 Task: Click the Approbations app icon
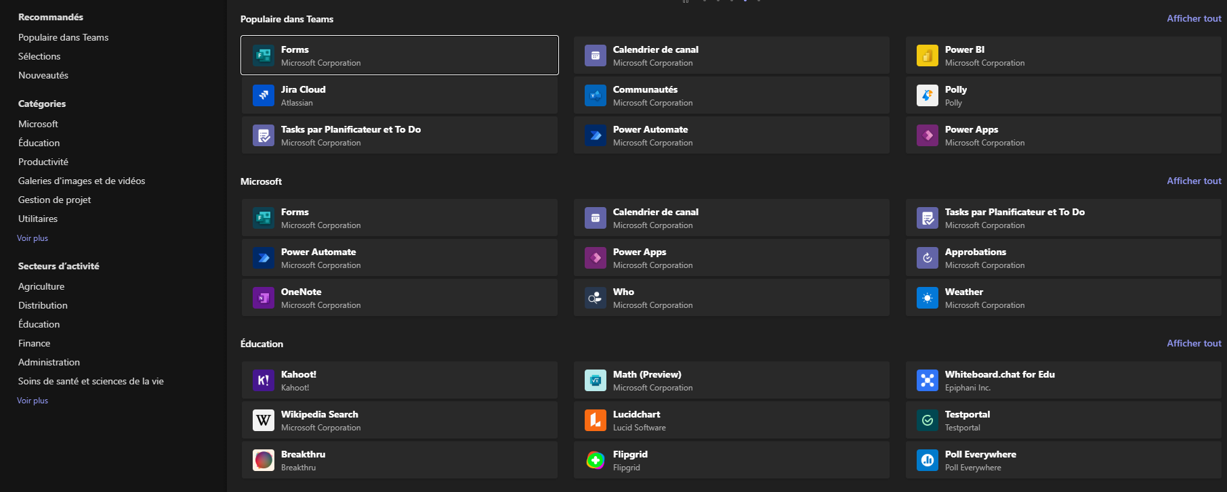coord(928,258)
